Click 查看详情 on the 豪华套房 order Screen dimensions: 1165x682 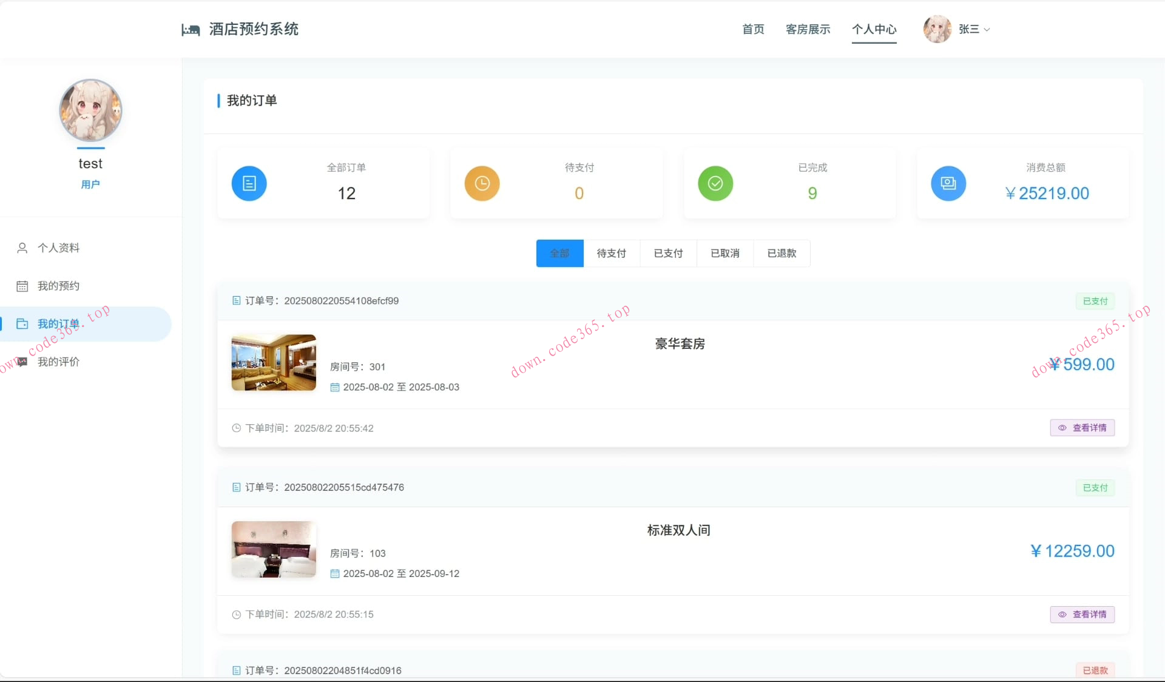[x=1082, y=428]
